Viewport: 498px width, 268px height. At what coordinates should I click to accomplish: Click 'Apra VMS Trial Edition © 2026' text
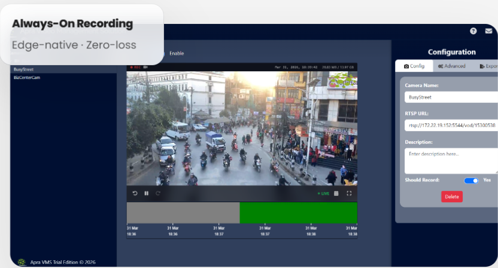pyautogui.click(x=63, y=262)
